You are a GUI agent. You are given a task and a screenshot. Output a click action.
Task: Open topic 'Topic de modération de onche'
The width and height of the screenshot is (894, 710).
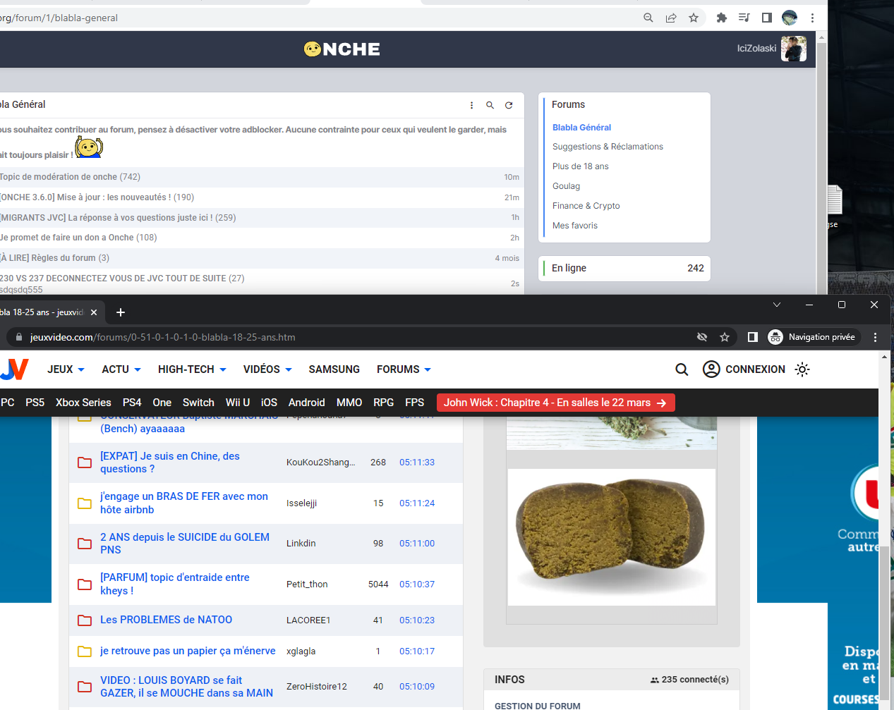pos(59,177)
